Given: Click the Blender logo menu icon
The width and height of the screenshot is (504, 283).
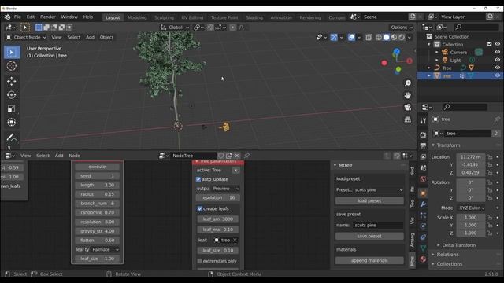Looking at the screenshot, I should click(7, 17).
